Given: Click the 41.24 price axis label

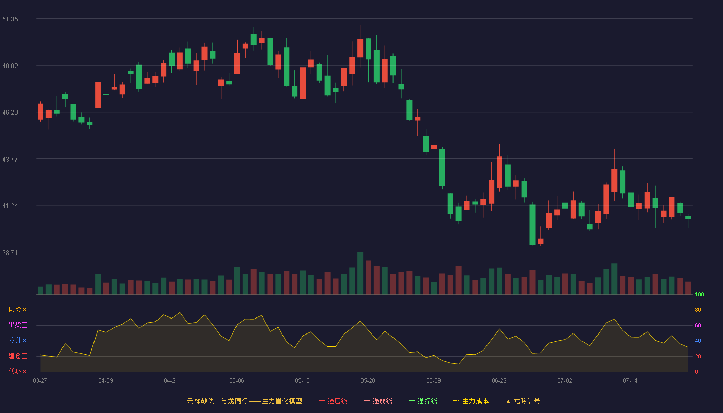Looking at the screenshot, I should point(10,205).
